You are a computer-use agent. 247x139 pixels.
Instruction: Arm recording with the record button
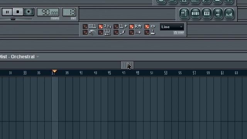point(29,12)
